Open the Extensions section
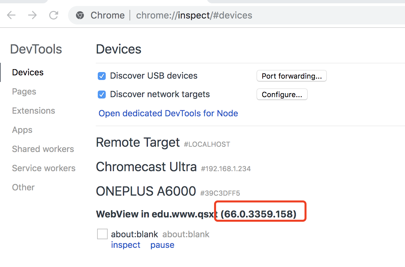Viewport: 405px width, 267px height. pos(33,111)
